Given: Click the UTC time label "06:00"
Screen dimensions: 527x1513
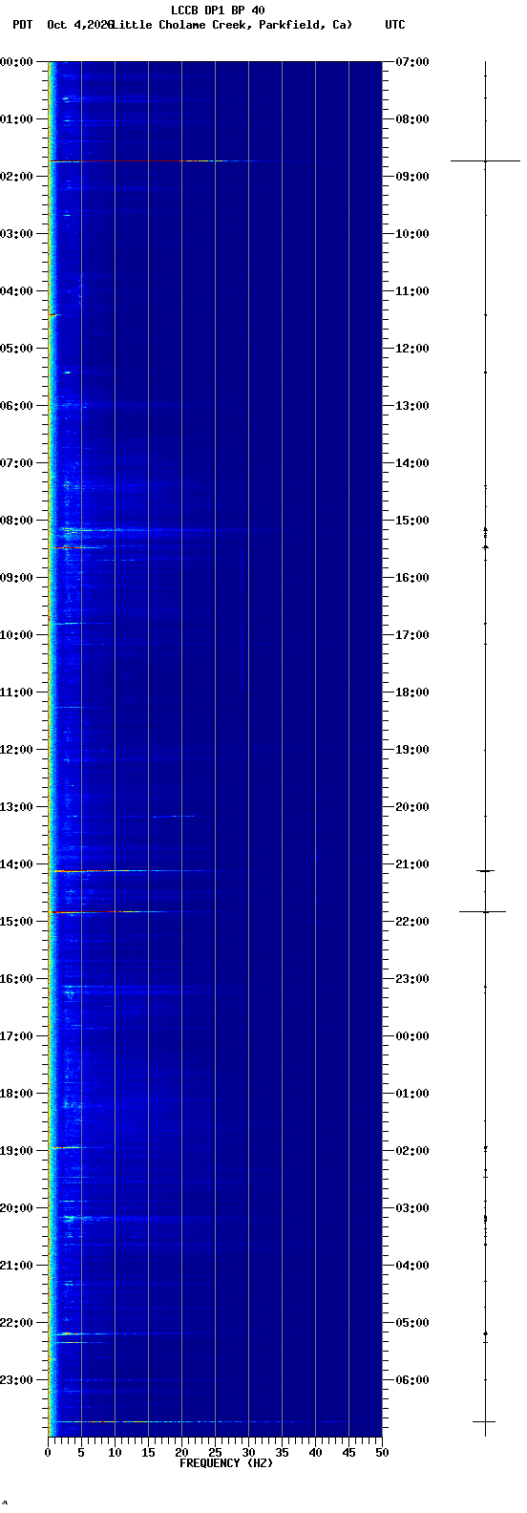Looking at the screenshot, I should (412, 1380).
